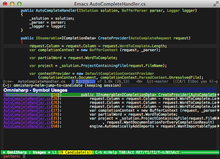The image size is (220, 159).
Task: Click the 'IEnumerable' type name in editor
Action: [48, 38]
